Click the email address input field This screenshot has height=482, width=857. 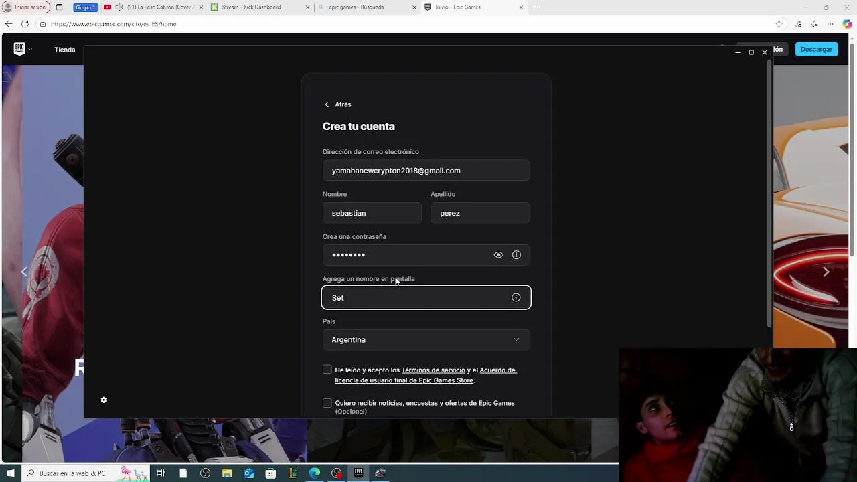[x=426, y=171]
